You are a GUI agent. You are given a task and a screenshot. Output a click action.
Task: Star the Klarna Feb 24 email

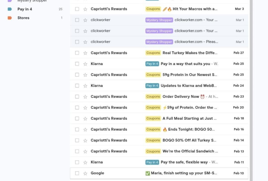85,86
